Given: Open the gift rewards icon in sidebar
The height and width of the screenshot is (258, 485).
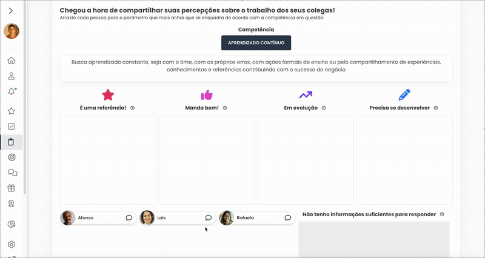Looking at the screenshot, I should tap(11, 188).
